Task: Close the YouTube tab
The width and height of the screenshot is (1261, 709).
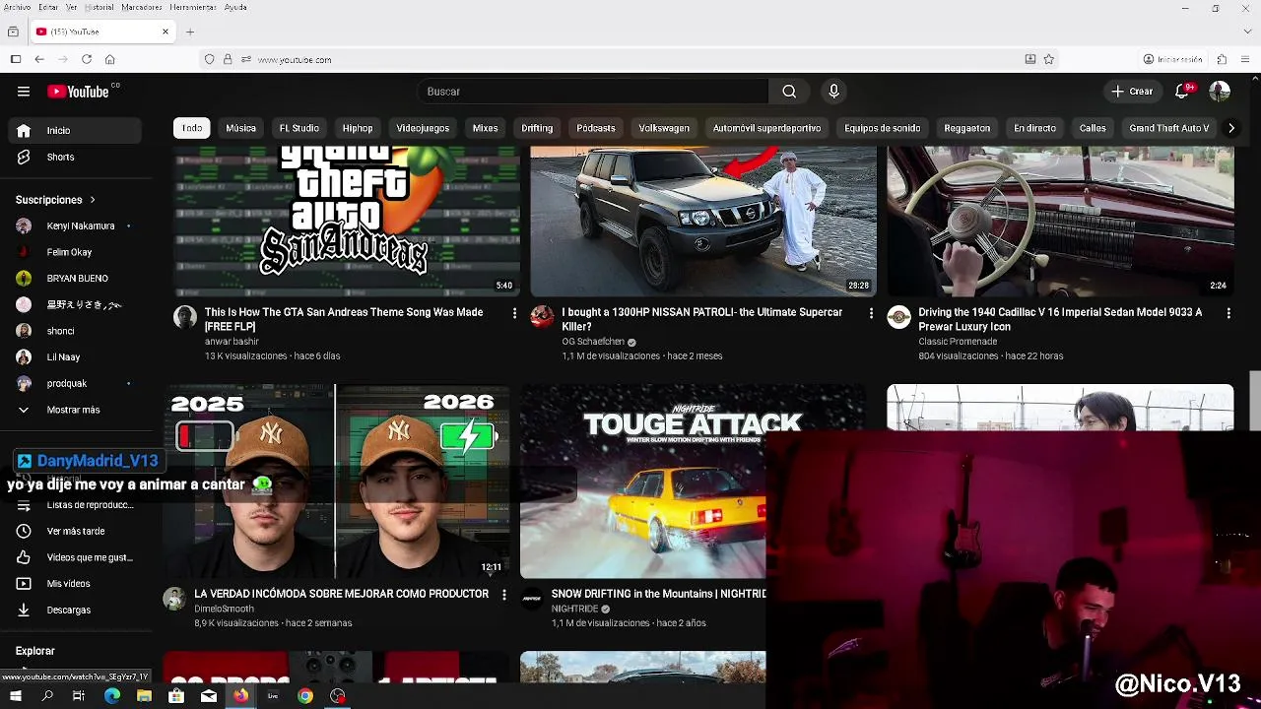Action: click(166, 32)
